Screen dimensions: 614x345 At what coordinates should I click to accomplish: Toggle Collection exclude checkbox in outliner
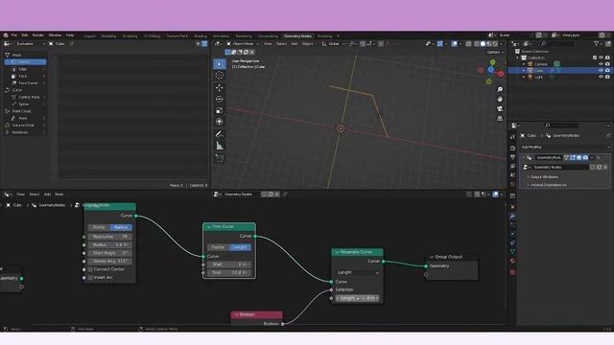(x=595, y=57)
